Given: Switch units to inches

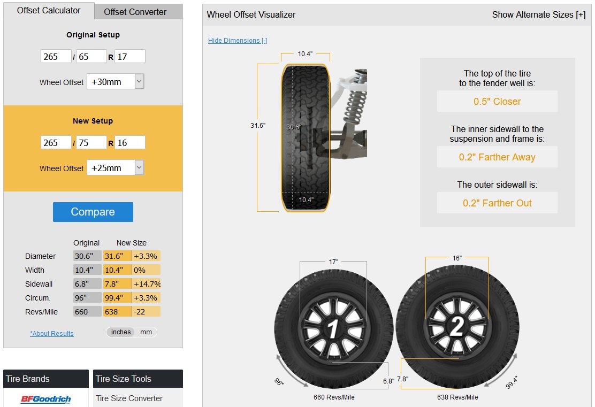Looking at the screenshot, I should tap(121, 332).
